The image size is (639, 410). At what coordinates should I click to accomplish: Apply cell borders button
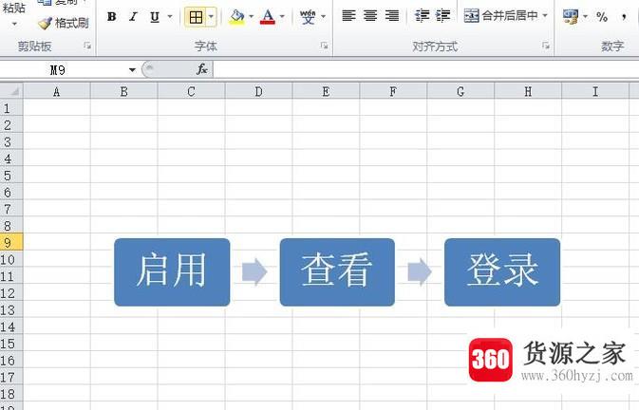196,17
